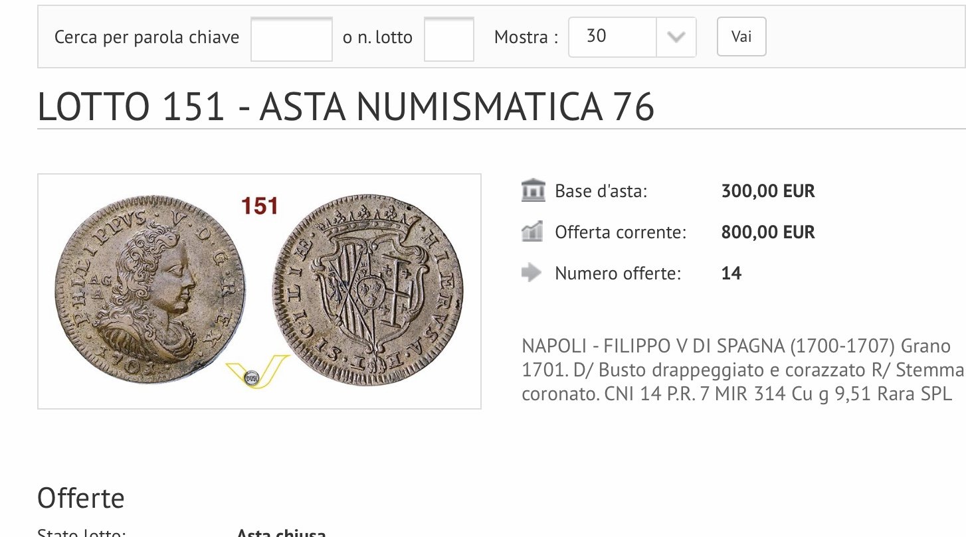Click the Napoli Filippo V lot description text
966x537 pixels.
pyautogui.click(x=743, y=370)
